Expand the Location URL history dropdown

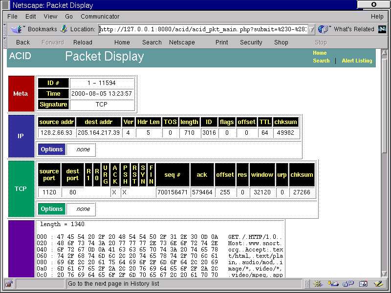[312, 29]
